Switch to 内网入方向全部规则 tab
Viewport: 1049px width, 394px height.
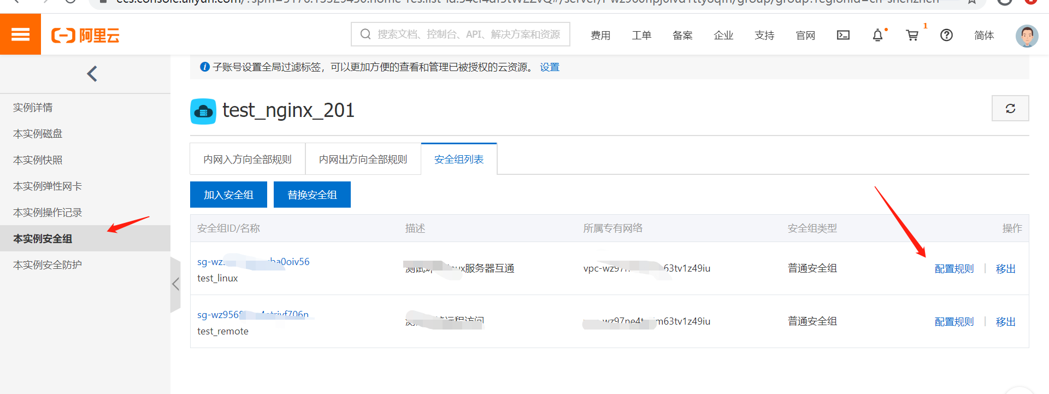coord(247,159)
